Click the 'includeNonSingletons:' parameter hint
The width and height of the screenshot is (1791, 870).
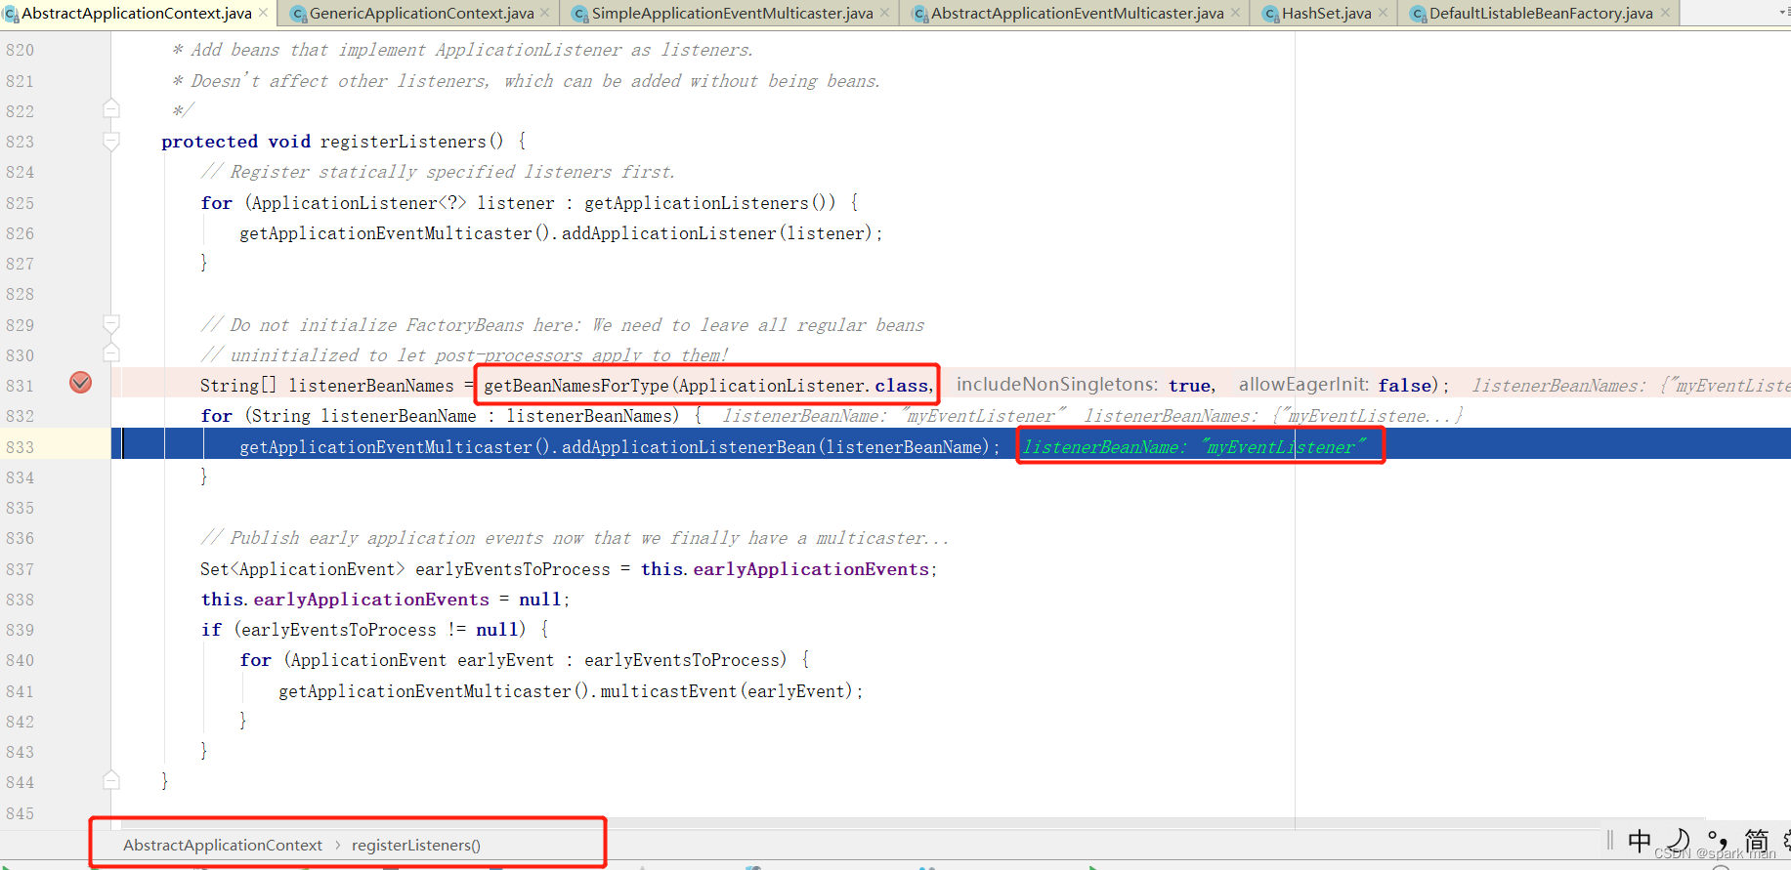click(x=1057, y=385)
